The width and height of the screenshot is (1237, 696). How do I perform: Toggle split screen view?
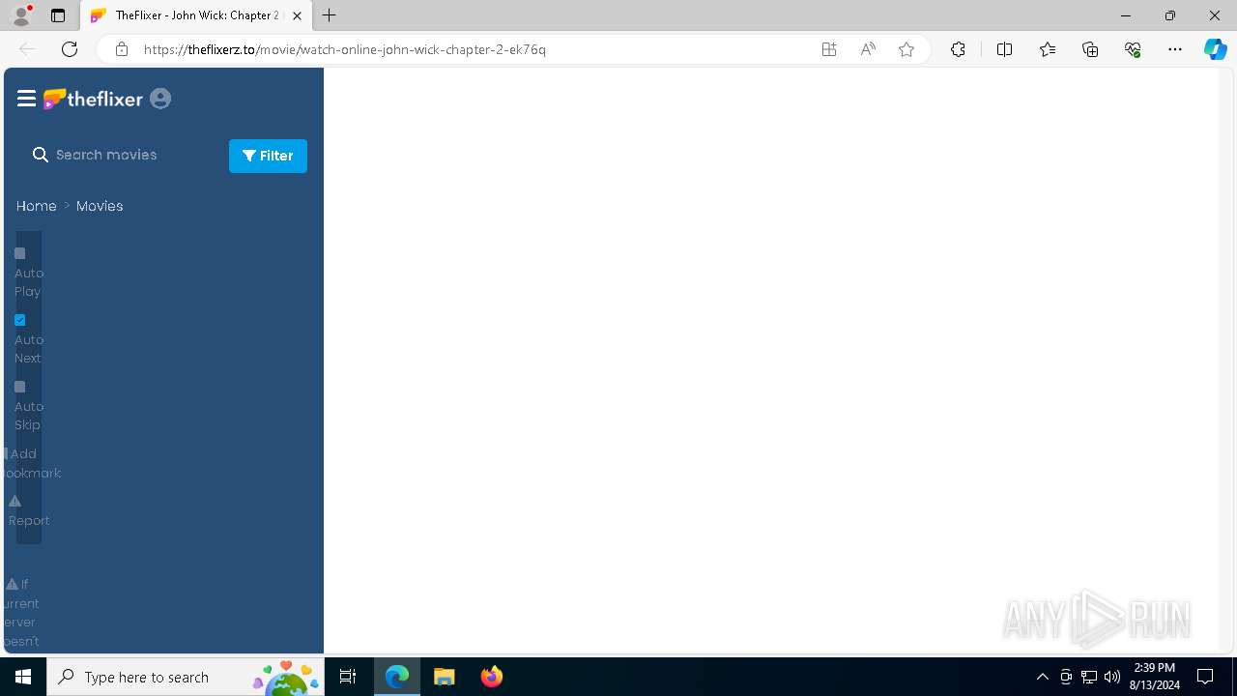[x=1004, y=49]
